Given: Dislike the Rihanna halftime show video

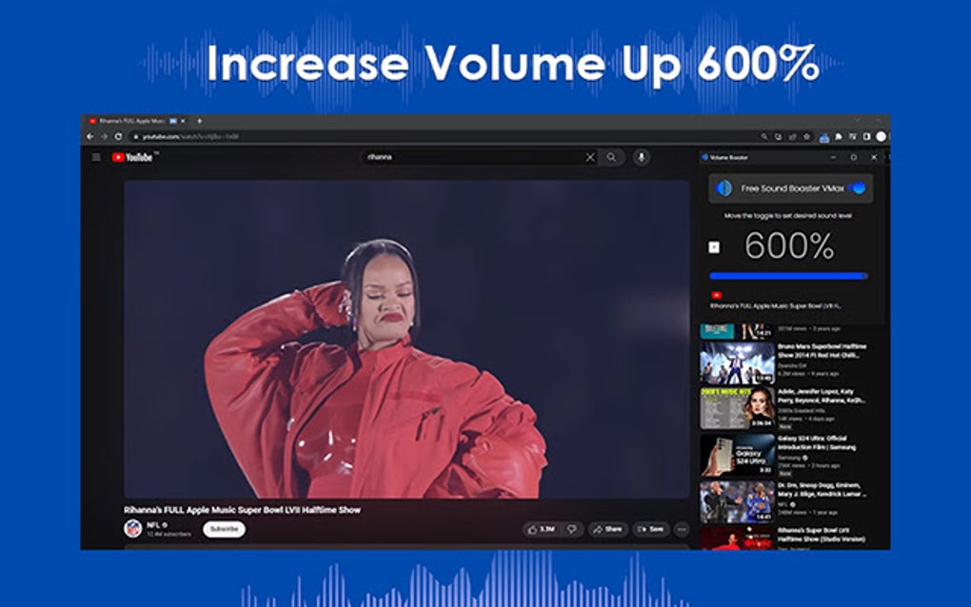Looking at the screenshot, I should (x=572, y=529).
